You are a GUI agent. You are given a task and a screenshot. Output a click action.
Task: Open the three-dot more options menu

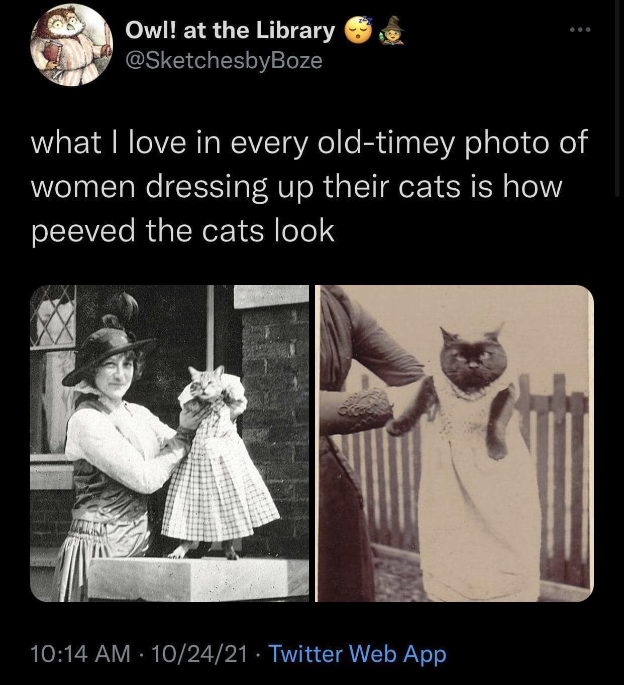click(582, 30)
